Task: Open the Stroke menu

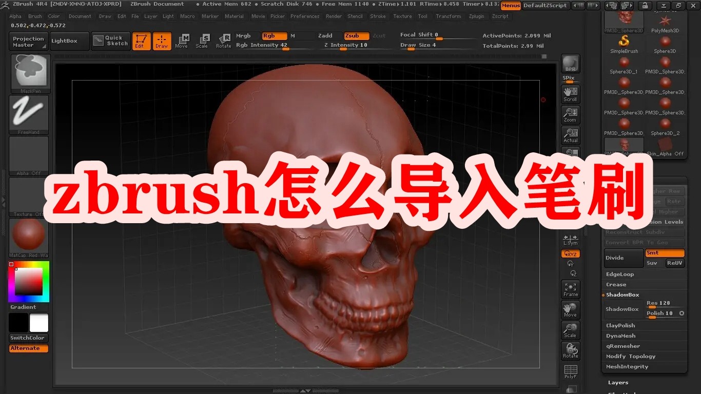Action: click(378, 16)
